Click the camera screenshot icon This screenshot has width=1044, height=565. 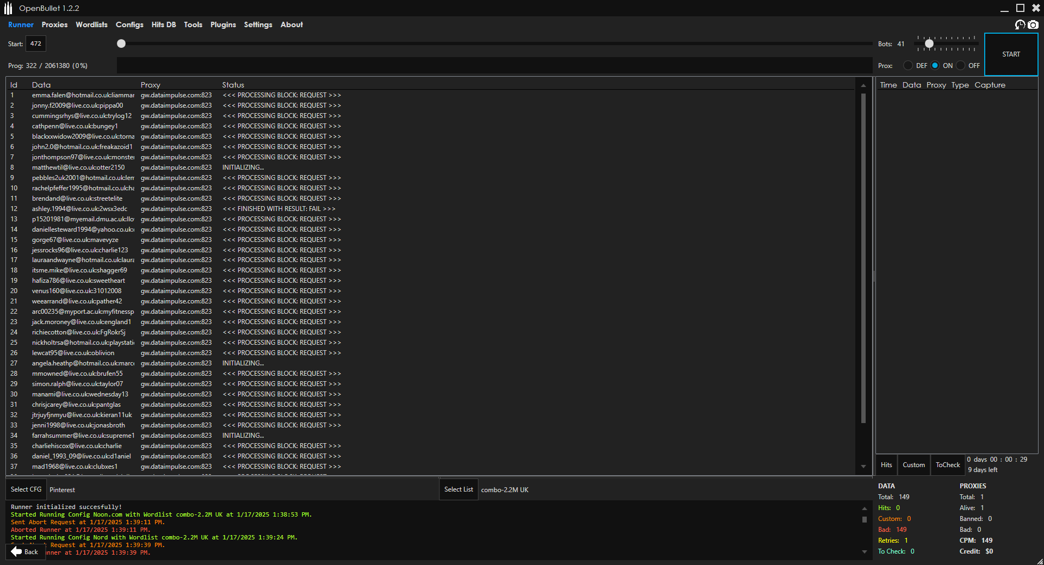point(1033,25)
